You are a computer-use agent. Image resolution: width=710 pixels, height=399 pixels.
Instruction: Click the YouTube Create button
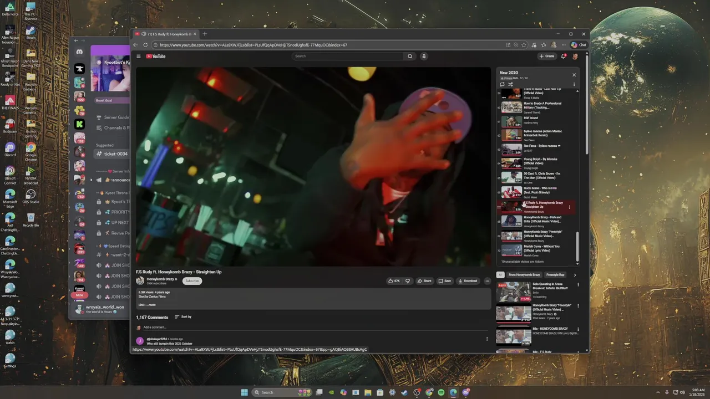click(x=546, y=56)
